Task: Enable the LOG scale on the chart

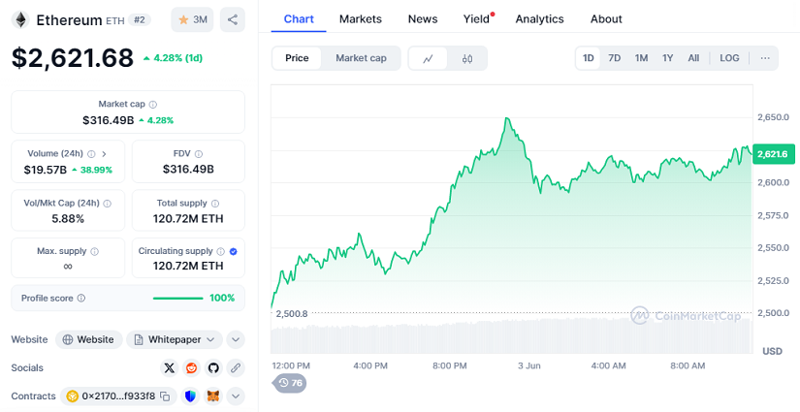Action: (x=729, y=58)
